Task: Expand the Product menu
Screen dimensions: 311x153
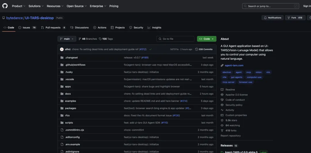Action: click(19, 6)
